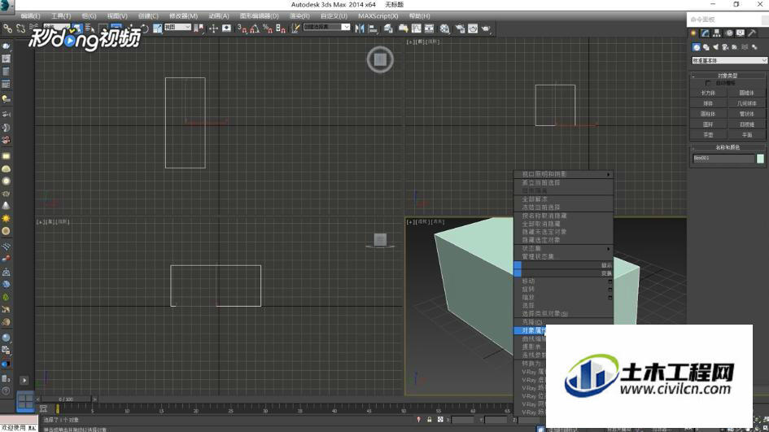Screen dimensions: 769x432
Task: Click the Select and Link chain icon
Action: (x=8, y=28)
